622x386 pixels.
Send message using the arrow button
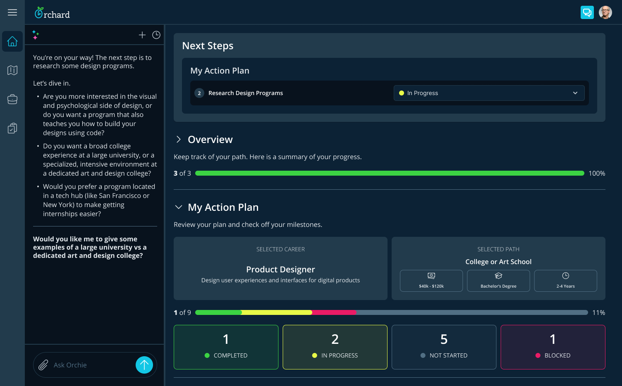144,365
